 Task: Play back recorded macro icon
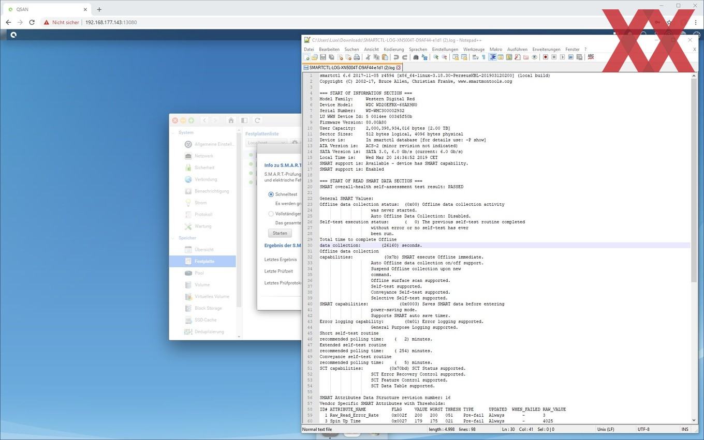click(x=562, y=57)
